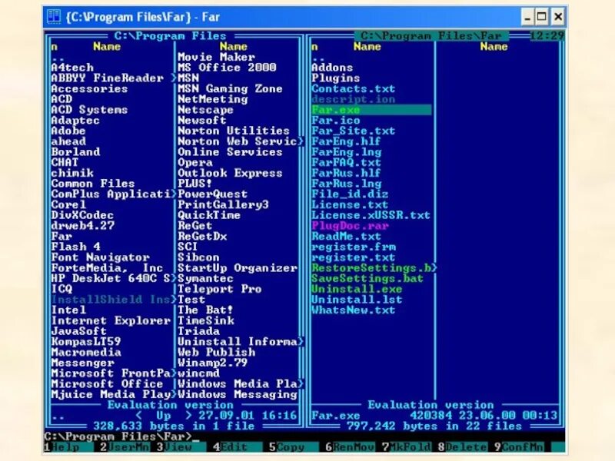The image size is (615, 461).
Task: Select the File_id.diz file
Action: [350, 194]
